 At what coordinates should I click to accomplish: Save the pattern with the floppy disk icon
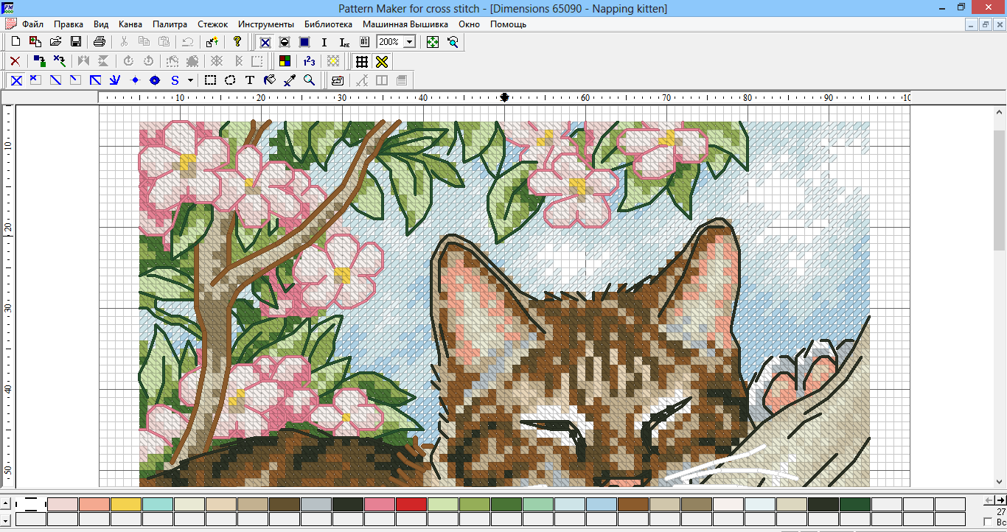click(x=75, y=42)
